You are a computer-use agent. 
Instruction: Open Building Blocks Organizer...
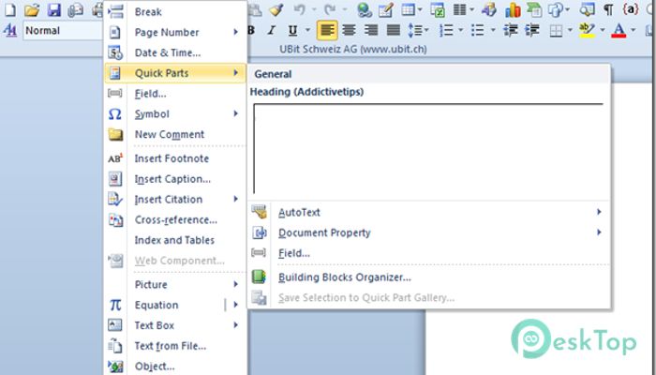click(x=429, y=277)
